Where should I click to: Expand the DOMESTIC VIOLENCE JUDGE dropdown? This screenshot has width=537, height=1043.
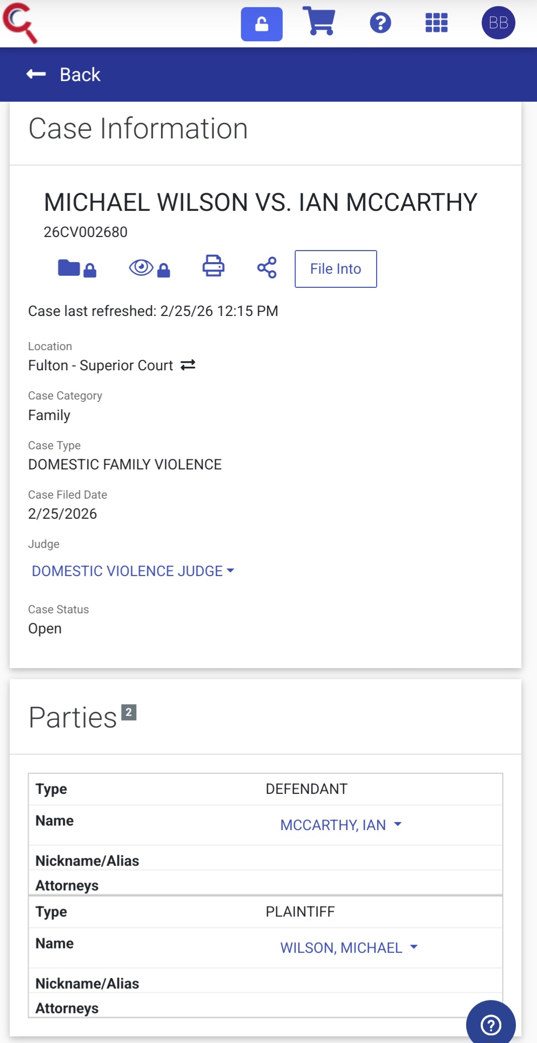133,571
